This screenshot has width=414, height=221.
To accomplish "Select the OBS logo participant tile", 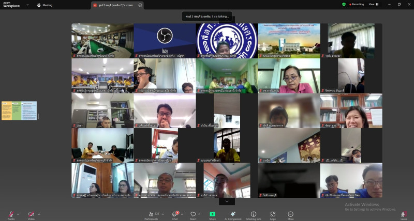I will click(x=165, y=41).
